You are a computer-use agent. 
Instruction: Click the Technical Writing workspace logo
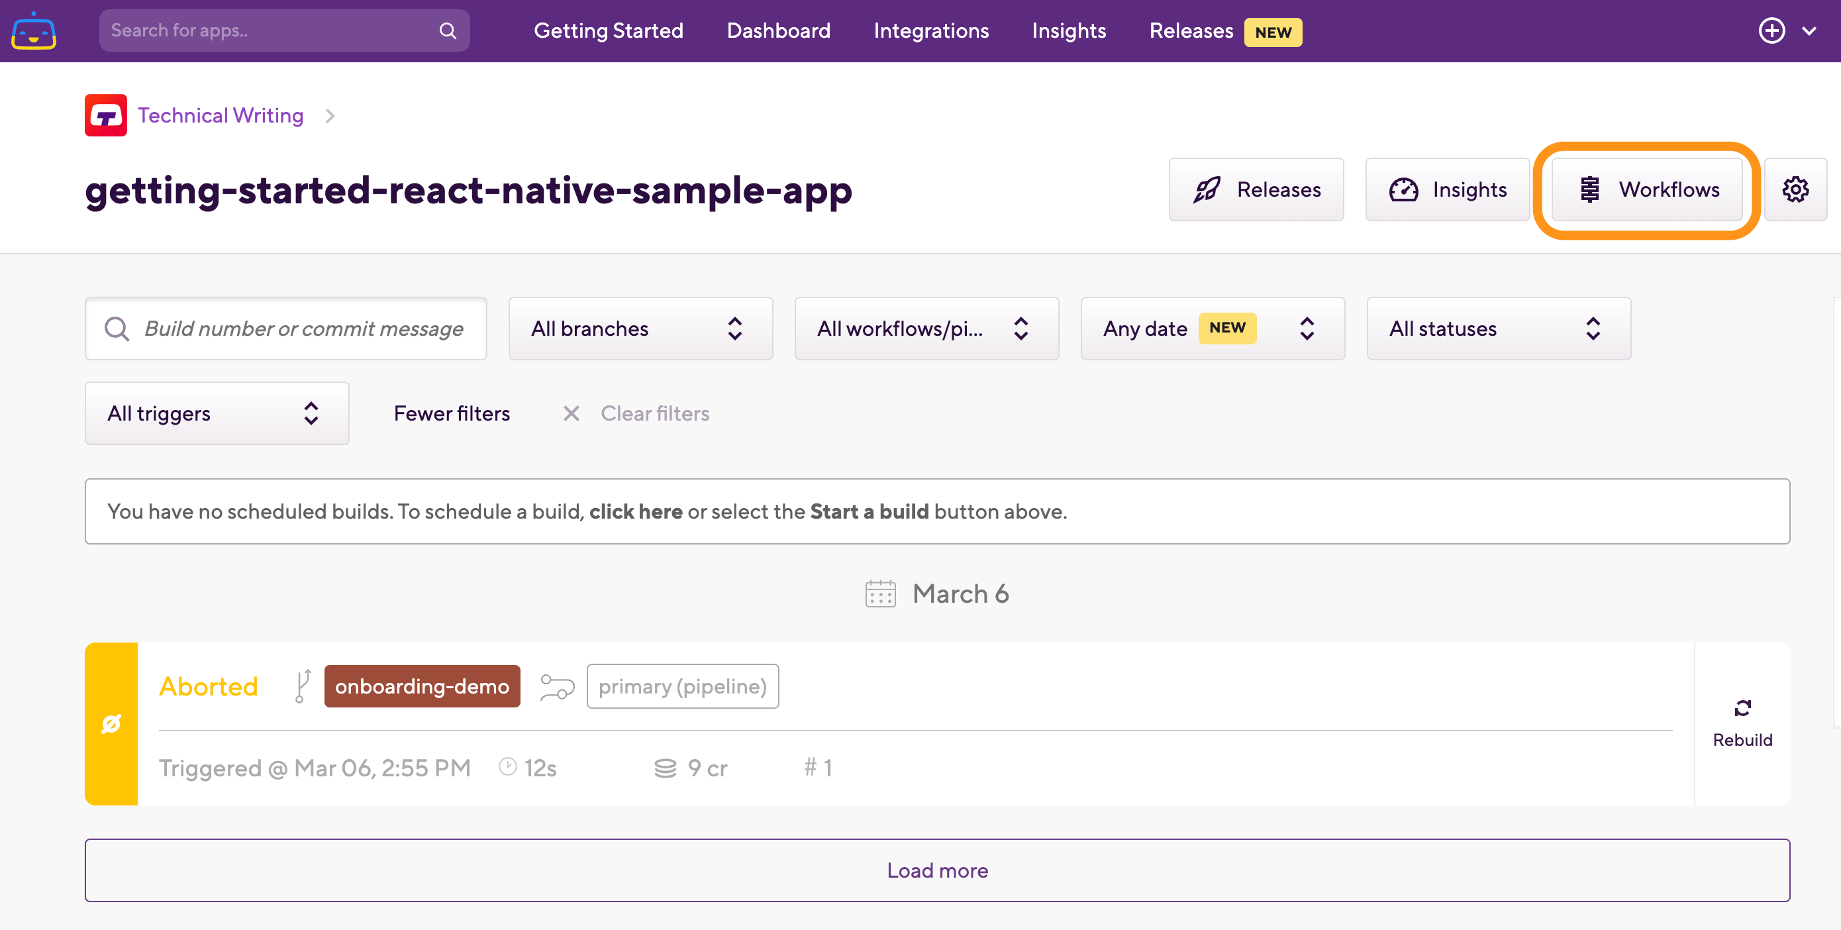106,115
